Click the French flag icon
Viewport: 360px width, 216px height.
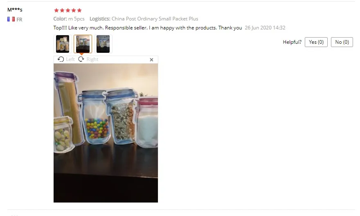pyautogui.click(x=11, y=19)
